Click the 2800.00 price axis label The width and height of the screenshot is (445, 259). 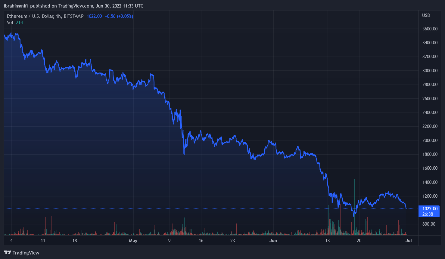[x=430, y=85]
